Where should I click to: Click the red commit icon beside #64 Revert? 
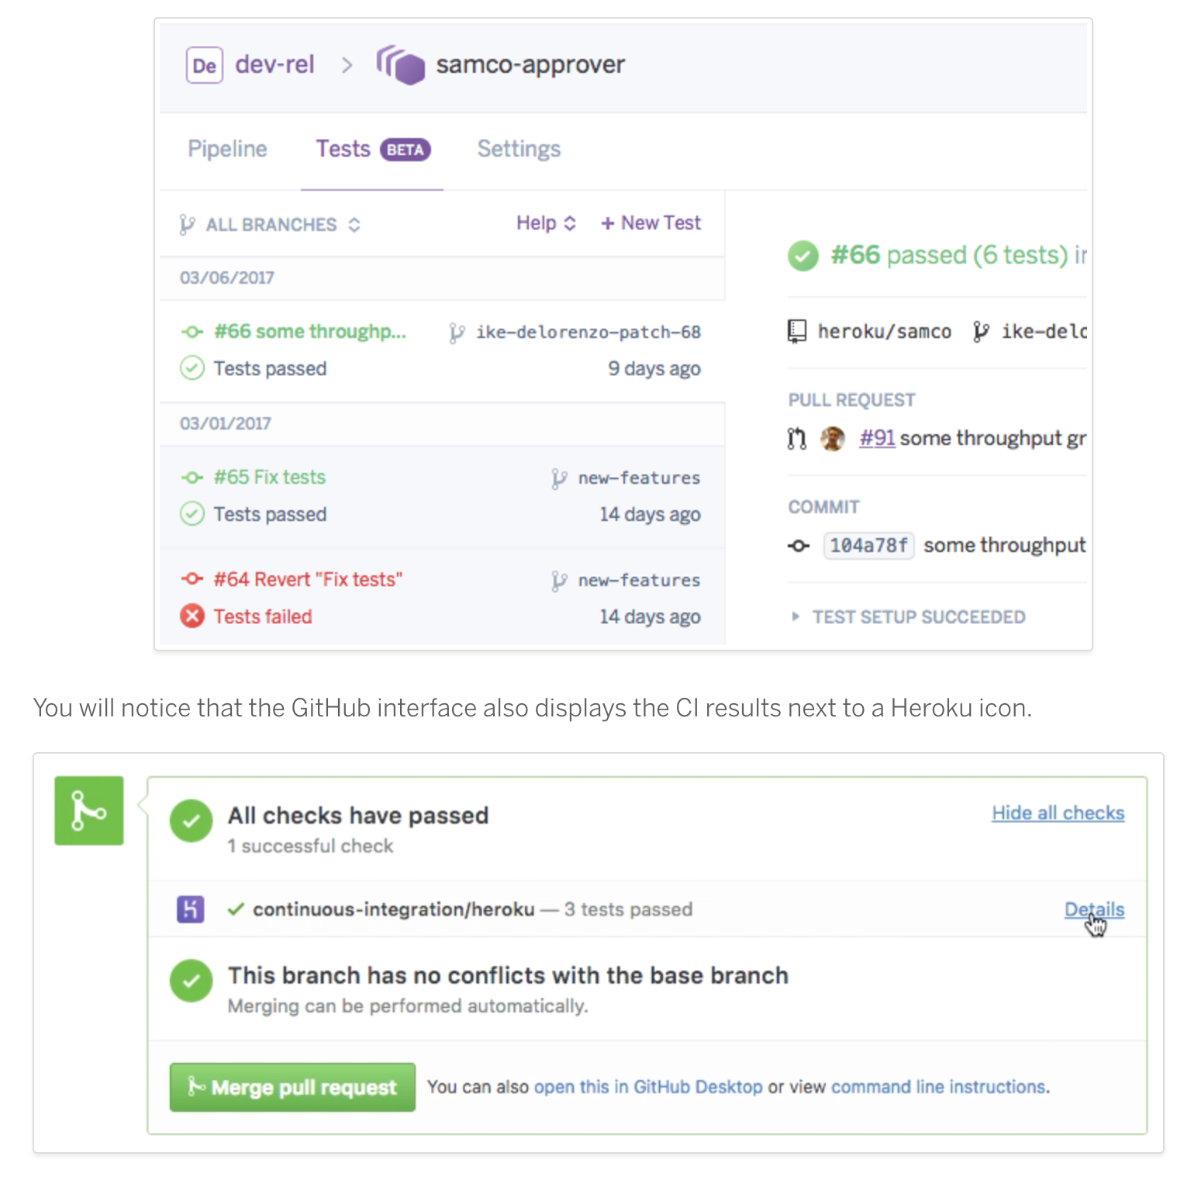pos(192,579)
